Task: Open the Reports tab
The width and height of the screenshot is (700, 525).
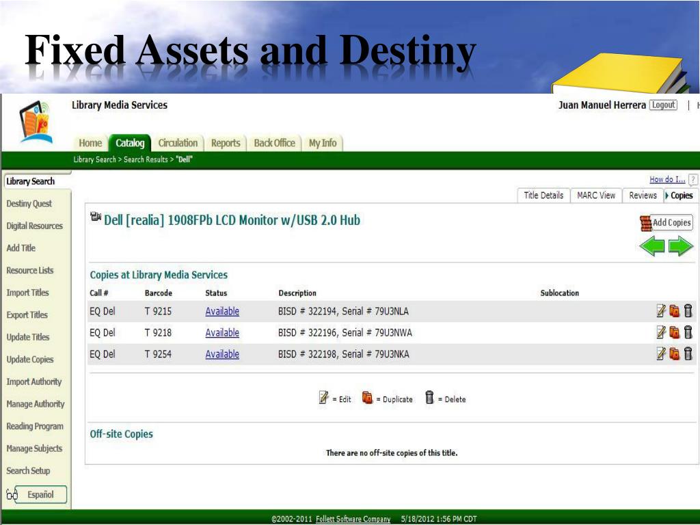Action: (x=226, y=143)
